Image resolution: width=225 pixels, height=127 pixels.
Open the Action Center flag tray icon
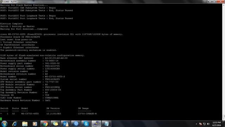click(200, 124)
